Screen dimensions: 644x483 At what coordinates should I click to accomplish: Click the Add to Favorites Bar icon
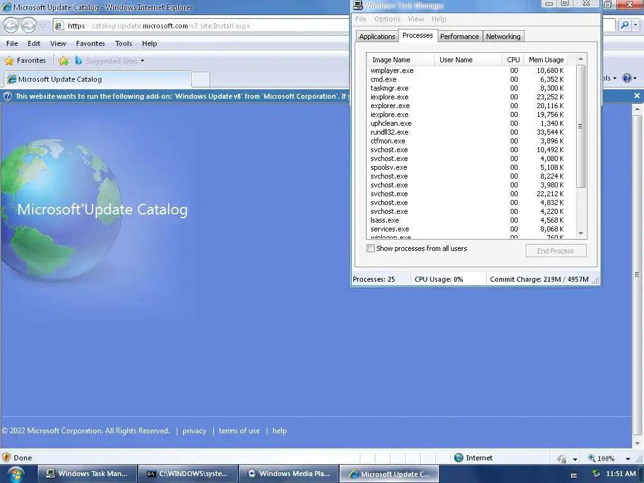(x=64, y=61)
